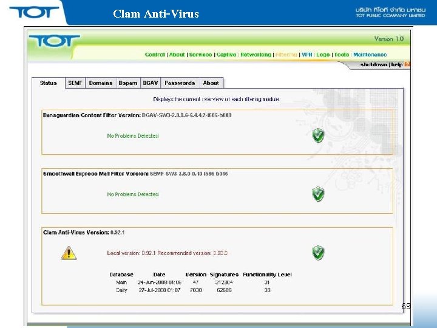Click the 'Database' column header

pyautogui.click(x=121, y=275)
